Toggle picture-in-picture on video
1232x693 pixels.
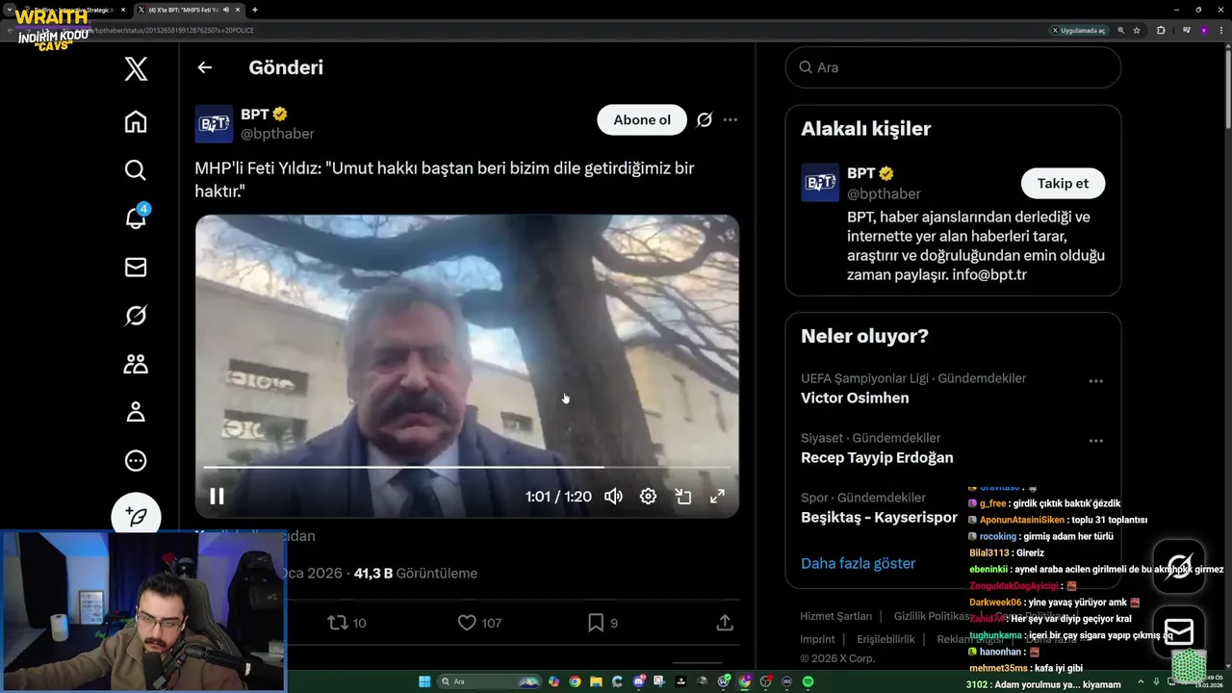tap(683, 497)
